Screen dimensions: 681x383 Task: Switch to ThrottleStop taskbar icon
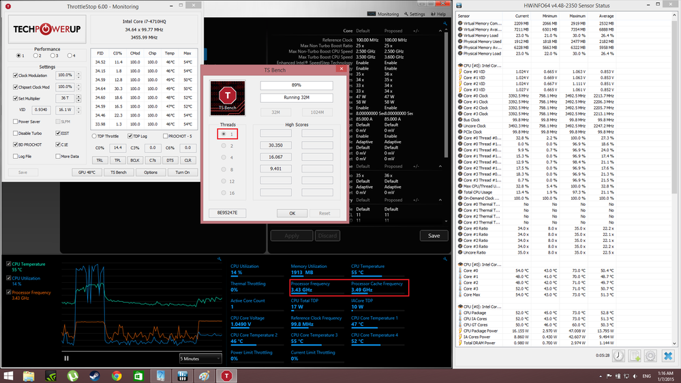pyautogui.click(x=226, y=376)
